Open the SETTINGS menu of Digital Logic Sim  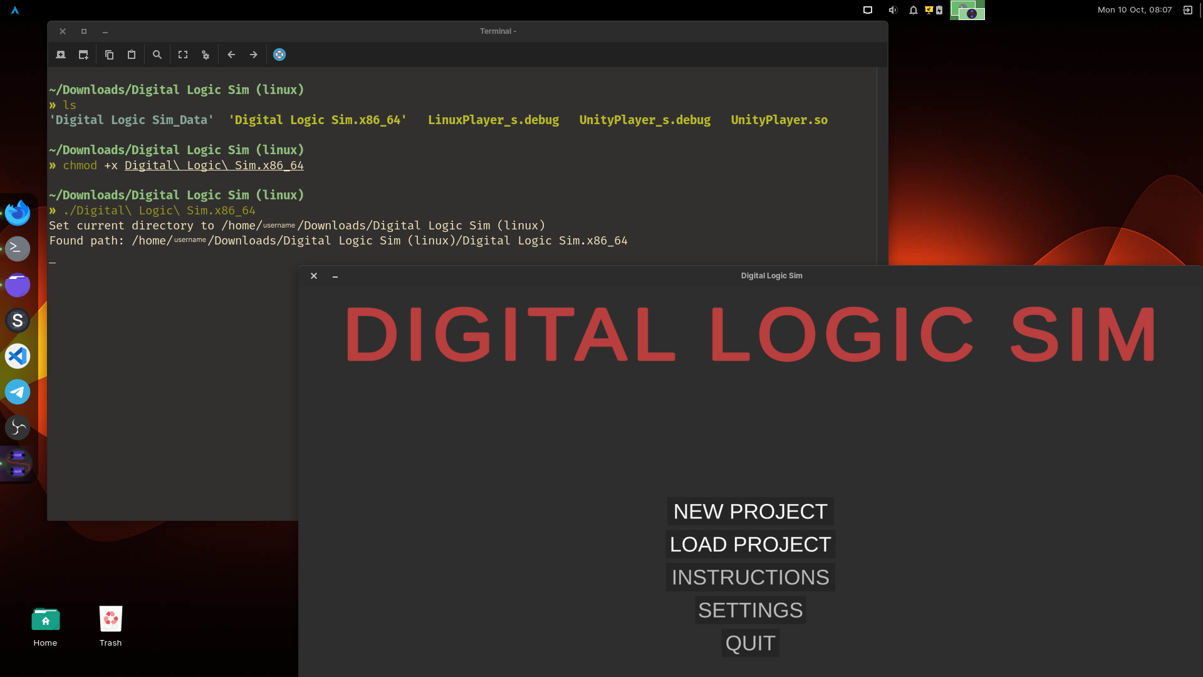coord(749,610)
